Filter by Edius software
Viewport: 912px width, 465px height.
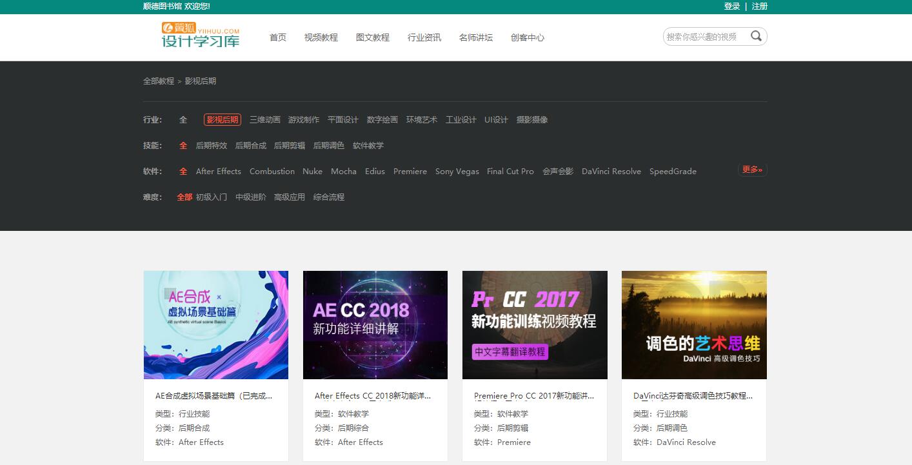tap(375, 172)
